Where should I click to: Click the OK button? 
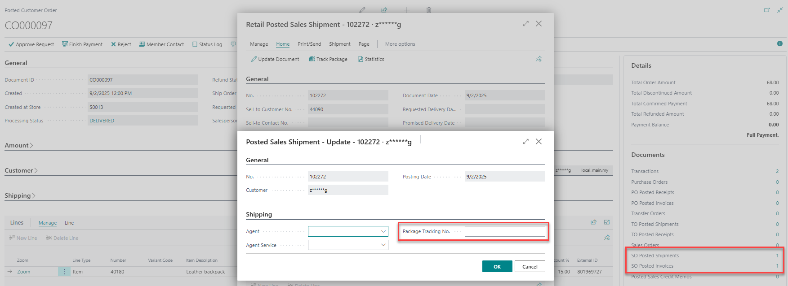click(x=497, y=267)
